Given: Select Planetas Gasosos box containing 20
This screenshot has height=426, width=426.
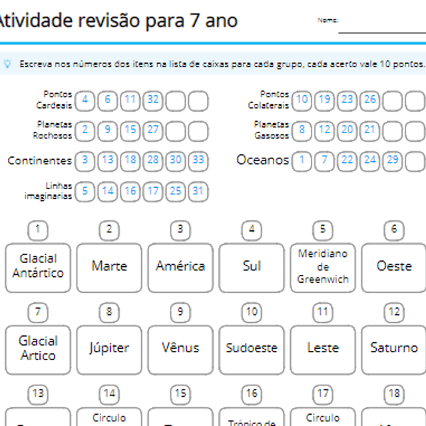Looking at the screenshot, I should click(347, 131).
